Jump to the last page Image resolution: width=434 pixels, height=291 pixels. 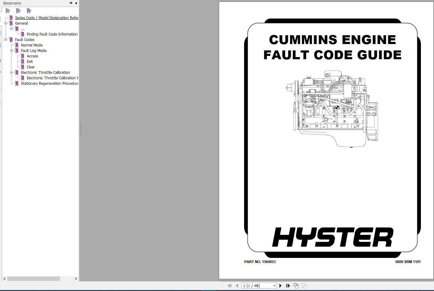pyautogui.click(x=288, y=286)
